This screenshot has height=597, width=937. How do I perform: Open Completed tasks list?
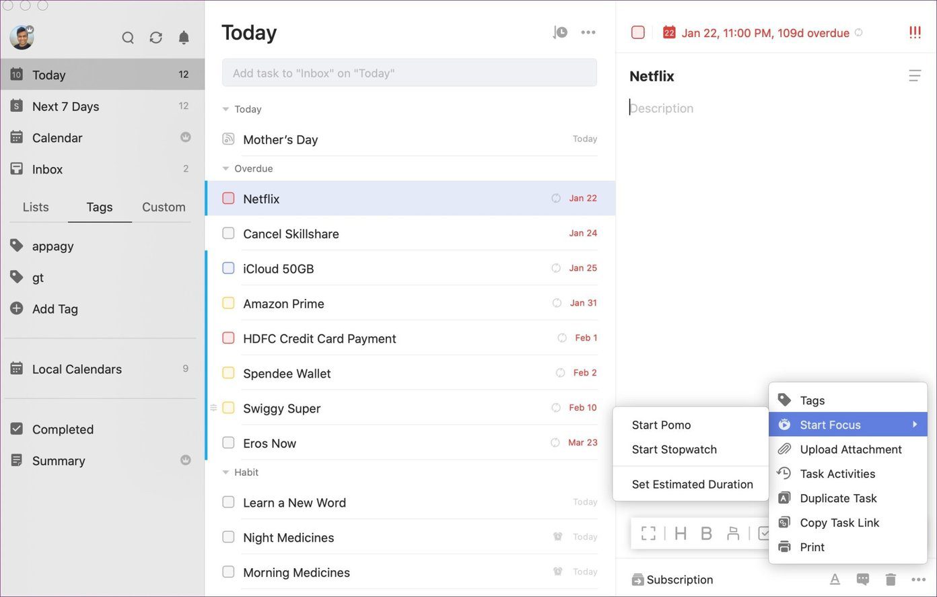pos(102,429)
